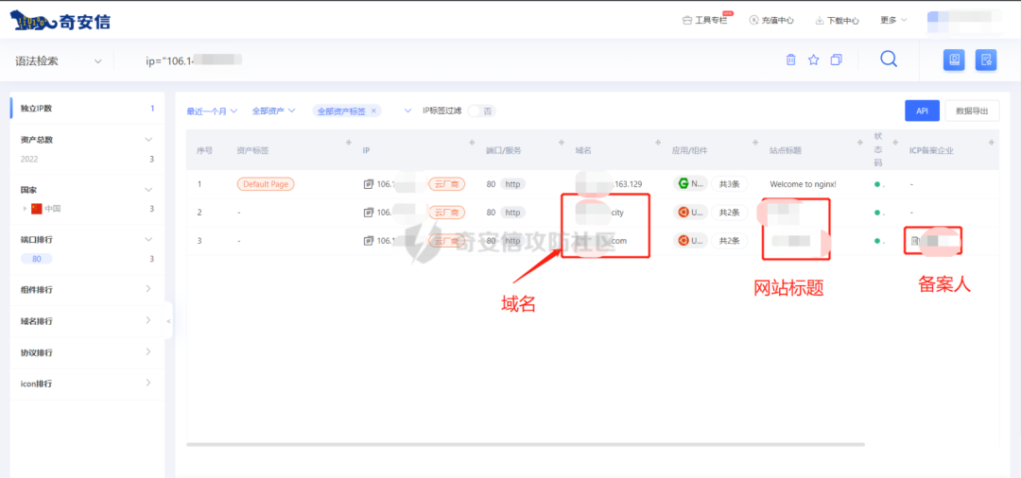The height and width of the screenshot is (478, 1021).
Task: Click plus icon in the 站点标题 header
Action: [861, 143]
